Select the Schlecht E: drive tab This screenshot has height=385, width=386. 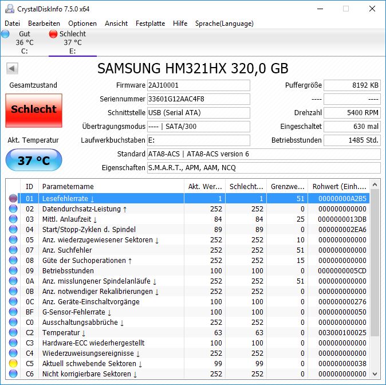click(x=73, y=42)
